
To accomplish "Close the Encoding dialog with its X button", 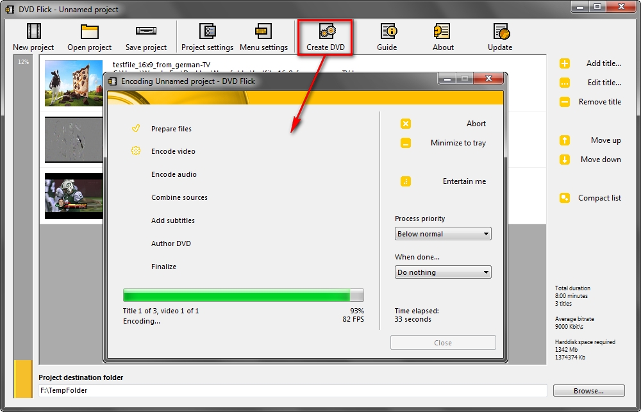I will coord(489,78).
